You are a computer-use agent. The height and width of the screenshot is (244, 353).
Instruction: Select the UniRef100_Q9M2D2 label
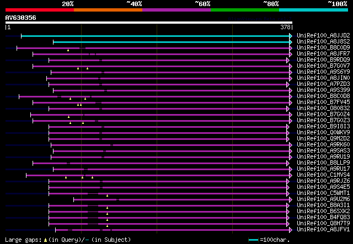click(x=323, y=139)
